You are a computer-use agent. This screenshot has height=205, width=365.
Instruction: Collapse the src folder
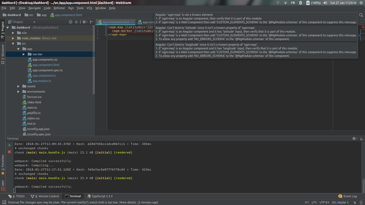pos(13,44)
